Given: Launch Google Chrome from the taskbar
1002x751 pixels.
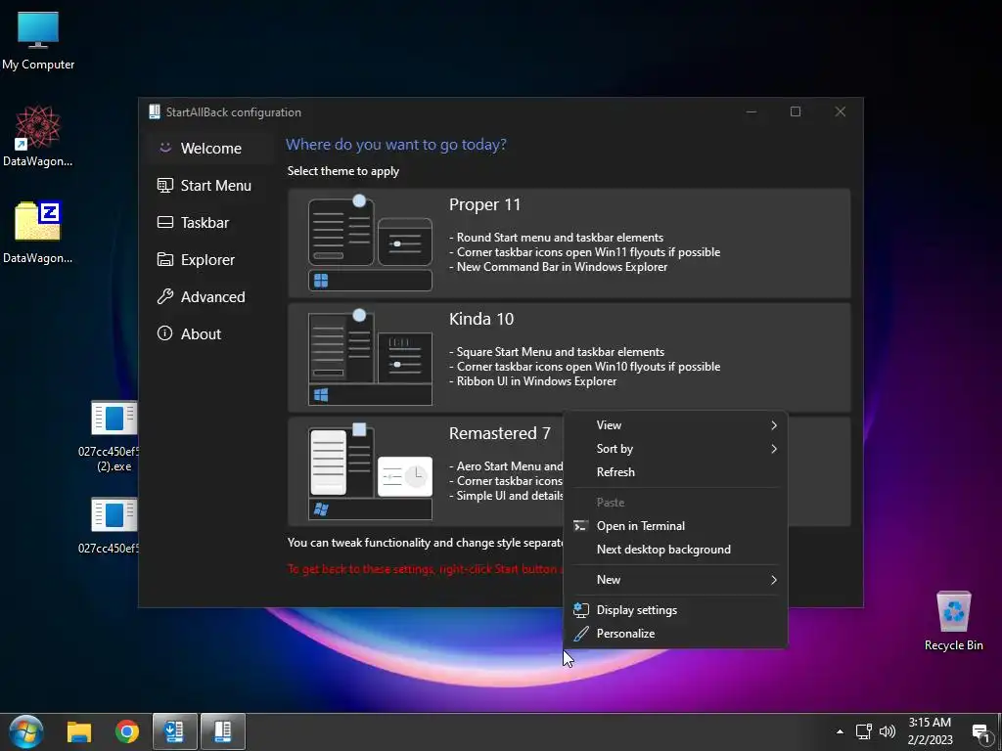Looking at the screenshot, I should coord(127,731).
